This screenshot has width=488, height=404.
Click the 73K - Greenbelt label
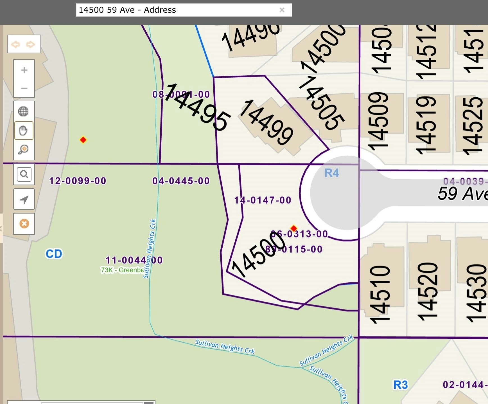[x=123, y=270]
